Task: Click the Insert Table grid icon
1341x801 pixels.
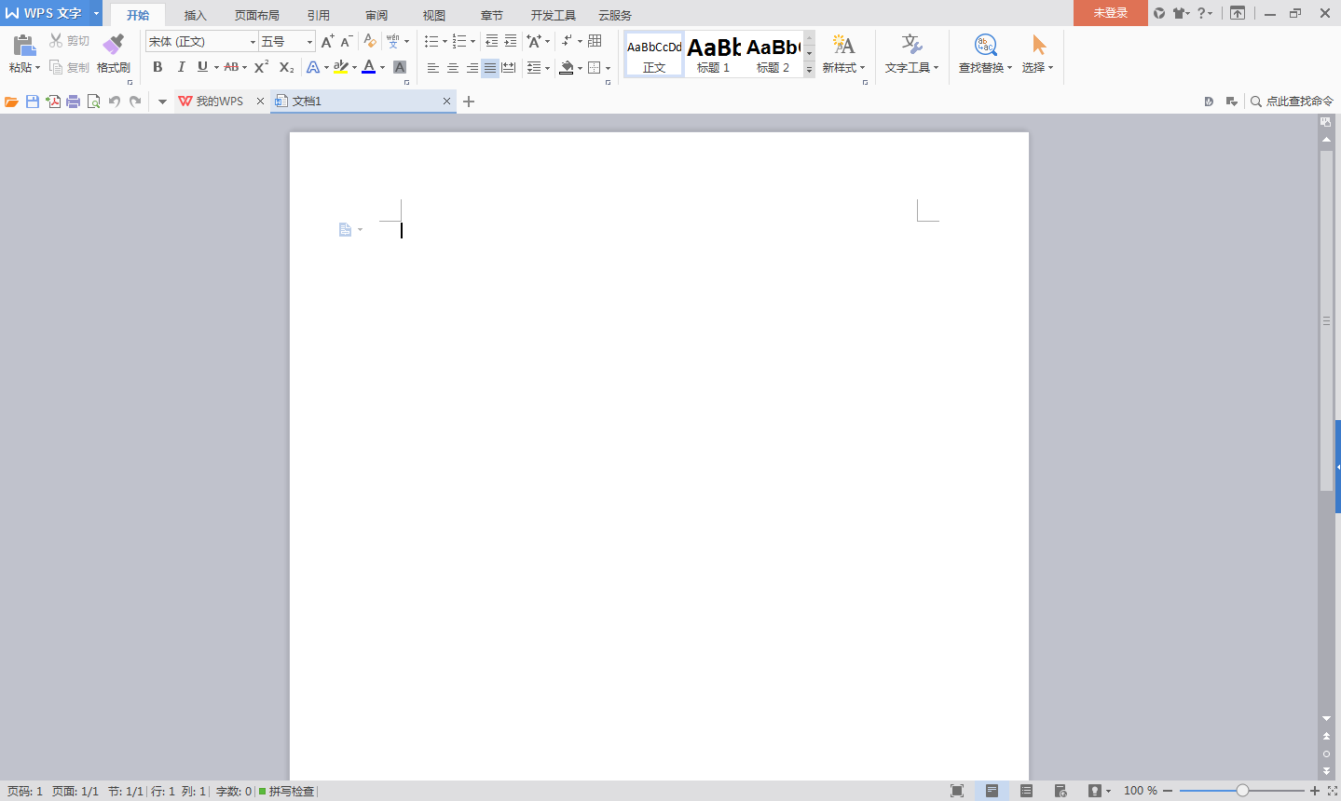Action: coord(595,41)
